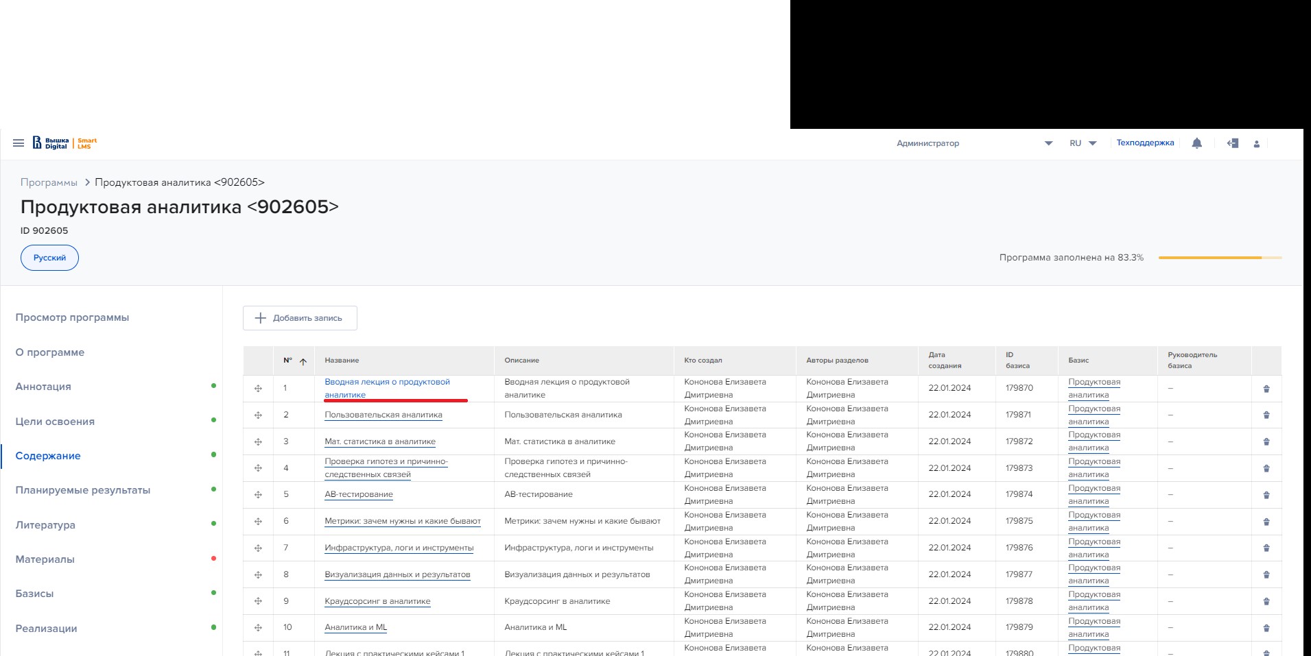This screenshot has height=656, width=1311.
Task: Go to Литература section
Action: coord(45,525)
